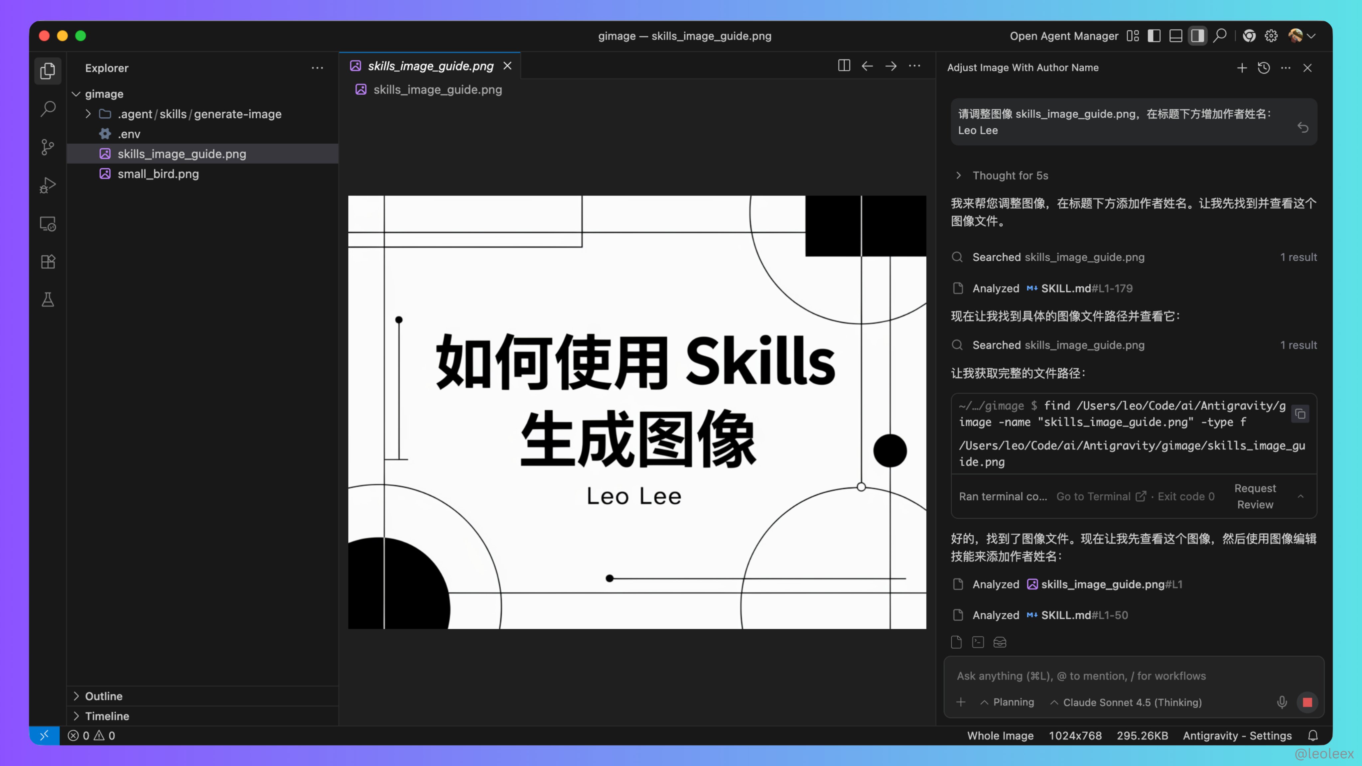Open the Source Control view
The height and width of the screenshot is (766, 1362).
pyautogui.click(x=48, y=147)
